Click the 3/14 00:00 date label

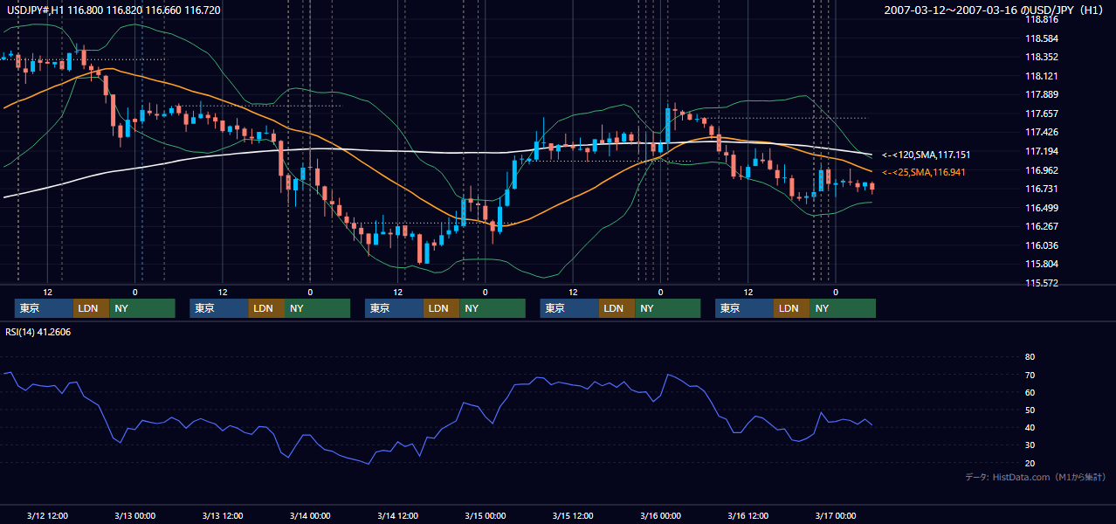click(310, 516)
